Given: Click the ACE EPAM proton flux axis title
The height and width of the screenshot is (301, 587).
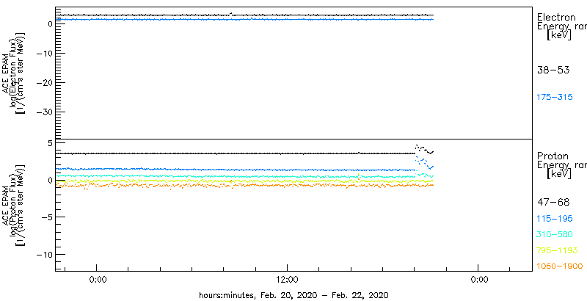Looking at the screenshot, I should click(13, 204).
